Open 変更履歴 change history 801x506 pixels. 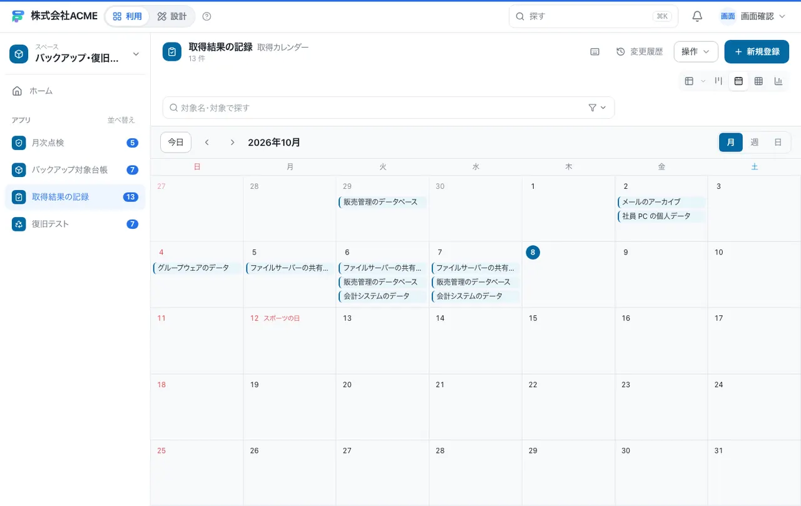(x=640, y=52)
